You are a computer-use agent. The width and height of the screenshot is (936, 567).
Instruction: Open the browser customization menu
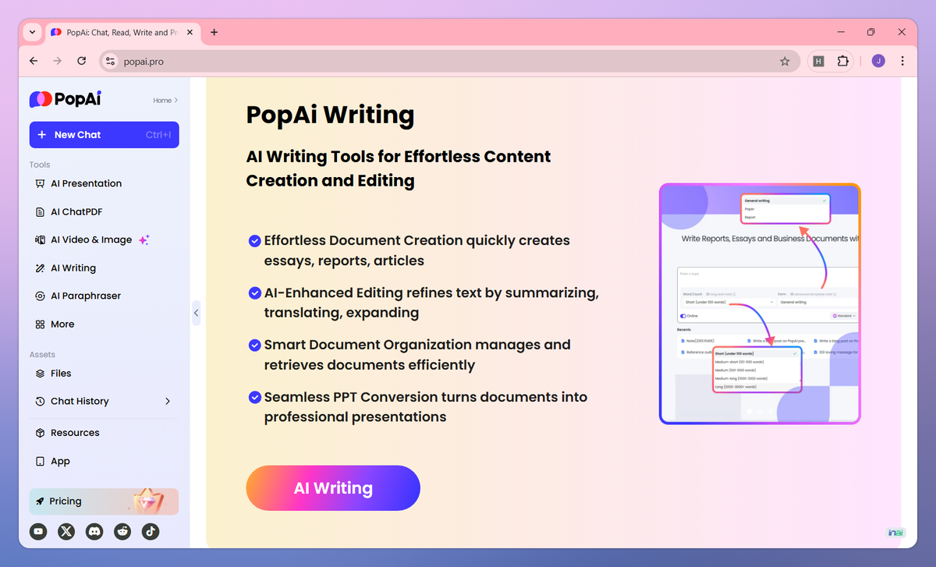click(902, 61)
